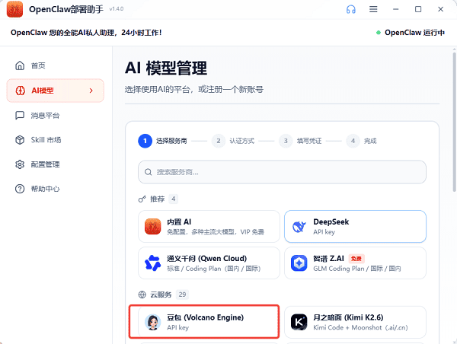The image size is (457, 344).
Task: Open 帮助中心 in the sidebar
Action: tap(56, 189)
